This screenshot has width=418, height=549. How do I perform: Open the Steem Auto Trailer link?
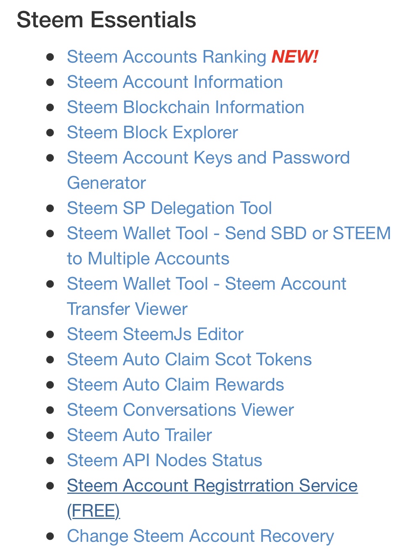[x=140, y=435]
